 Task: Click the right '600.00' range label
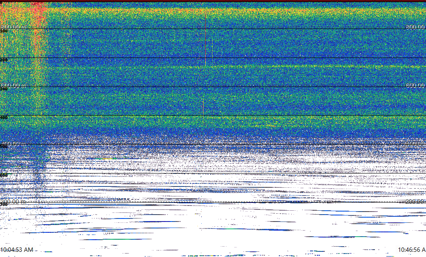click(416, 85)
